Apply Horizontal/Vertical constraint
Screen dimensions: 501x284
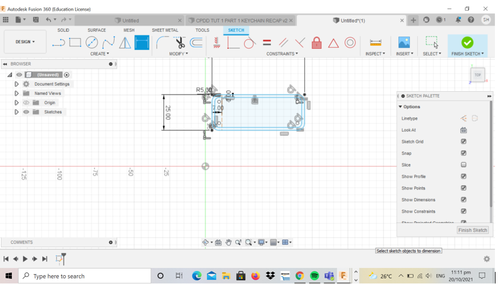[x=217, y=42]
